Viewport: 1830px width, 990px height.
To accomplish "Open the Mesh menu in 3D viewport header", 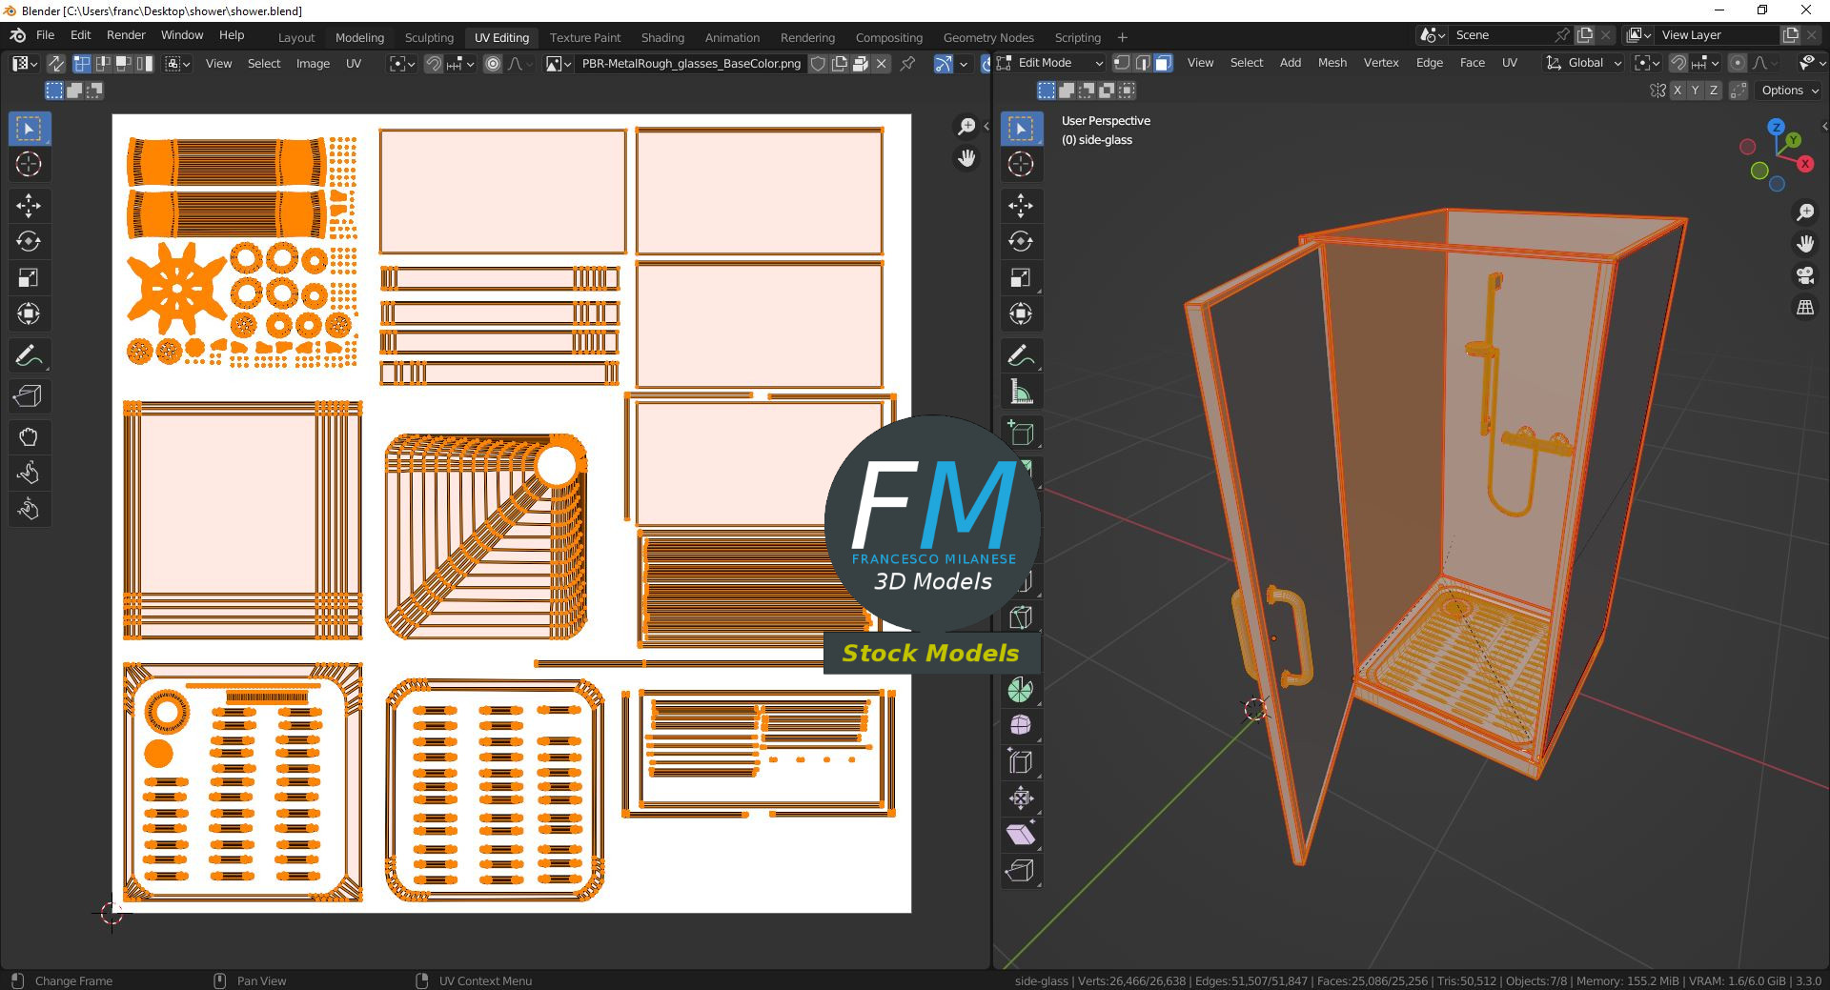I will (1332, 63).
